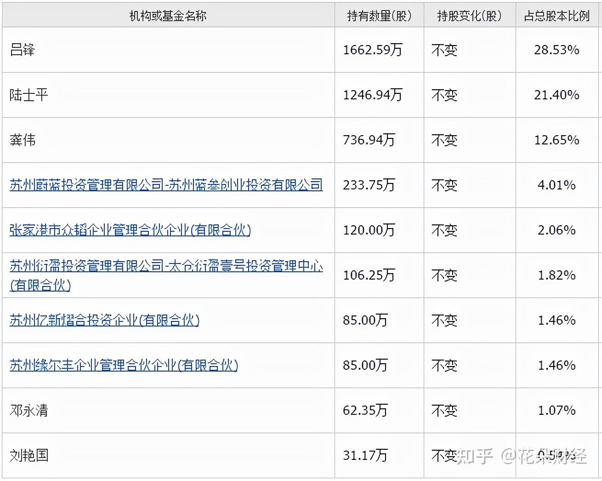Select shareholder name 龚伟
The height and width of the screenshot is (481, 602).
[x=20, y=140]
